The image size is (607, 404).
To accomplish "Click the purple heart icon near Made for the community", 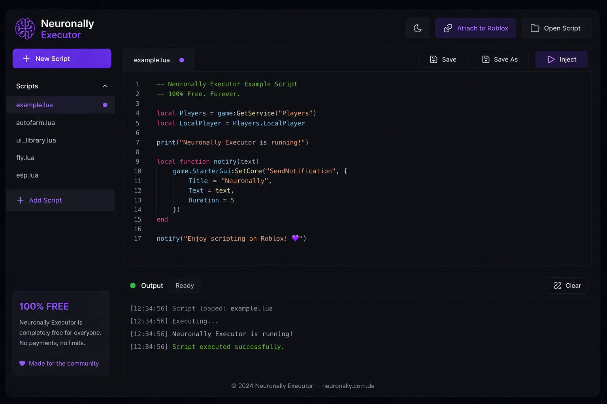I will [x=22, y=363].
